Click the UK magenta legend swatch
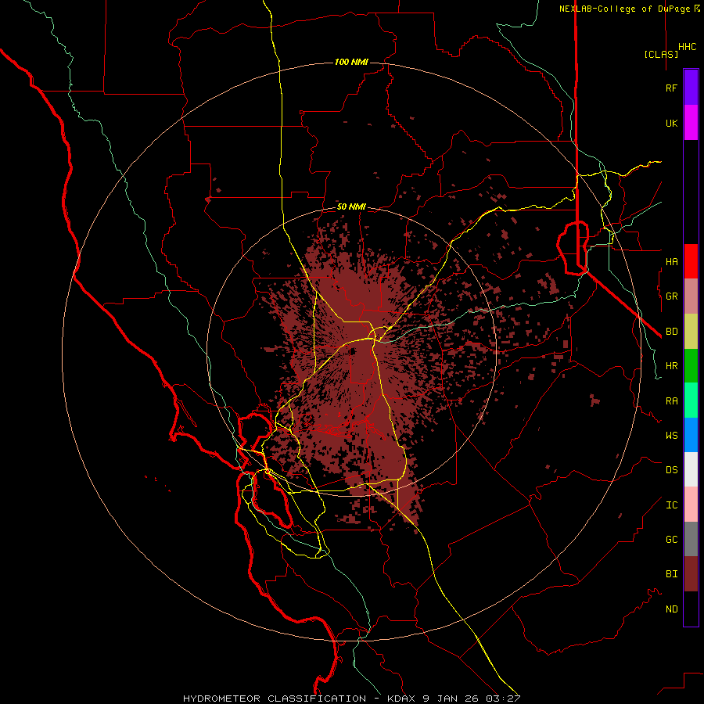 [x=691, y=123]
